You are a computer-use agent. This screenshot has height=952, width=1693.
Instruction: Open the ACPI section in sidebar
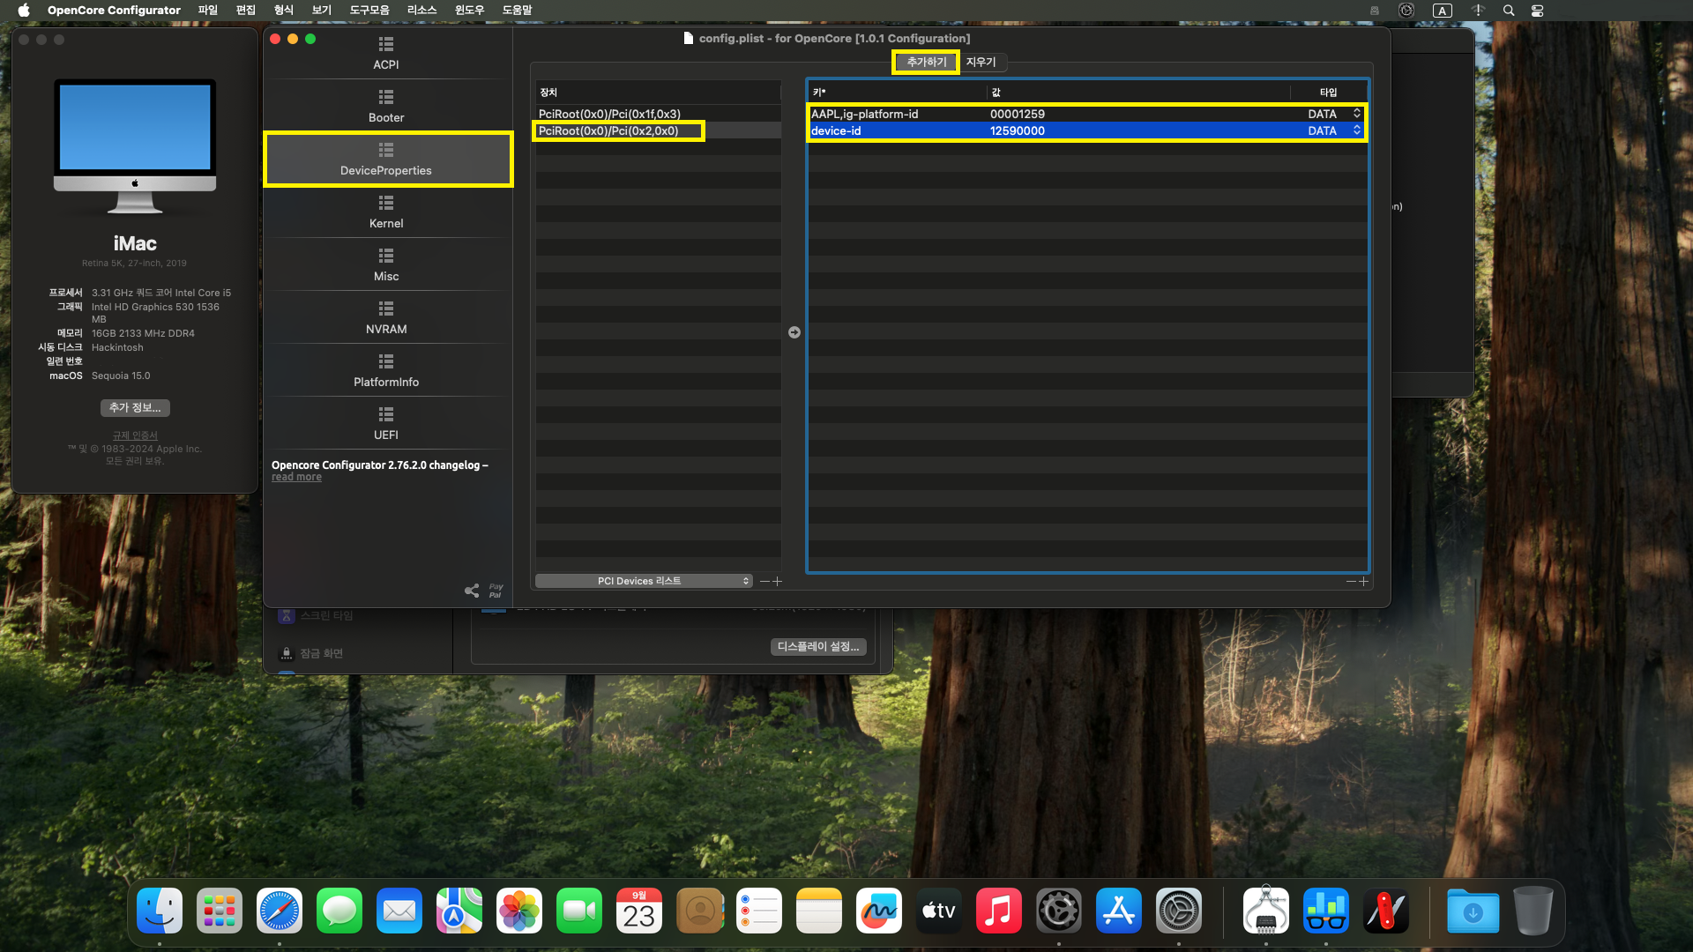[386, 53]
